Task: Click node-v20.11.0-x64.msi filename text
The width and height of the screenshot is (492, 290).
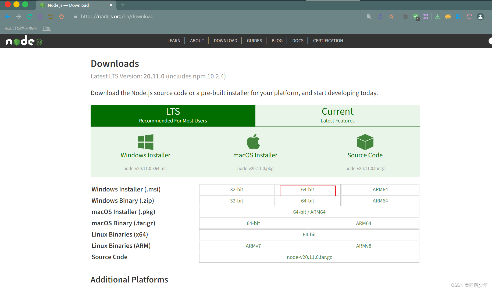Action: 145,169
